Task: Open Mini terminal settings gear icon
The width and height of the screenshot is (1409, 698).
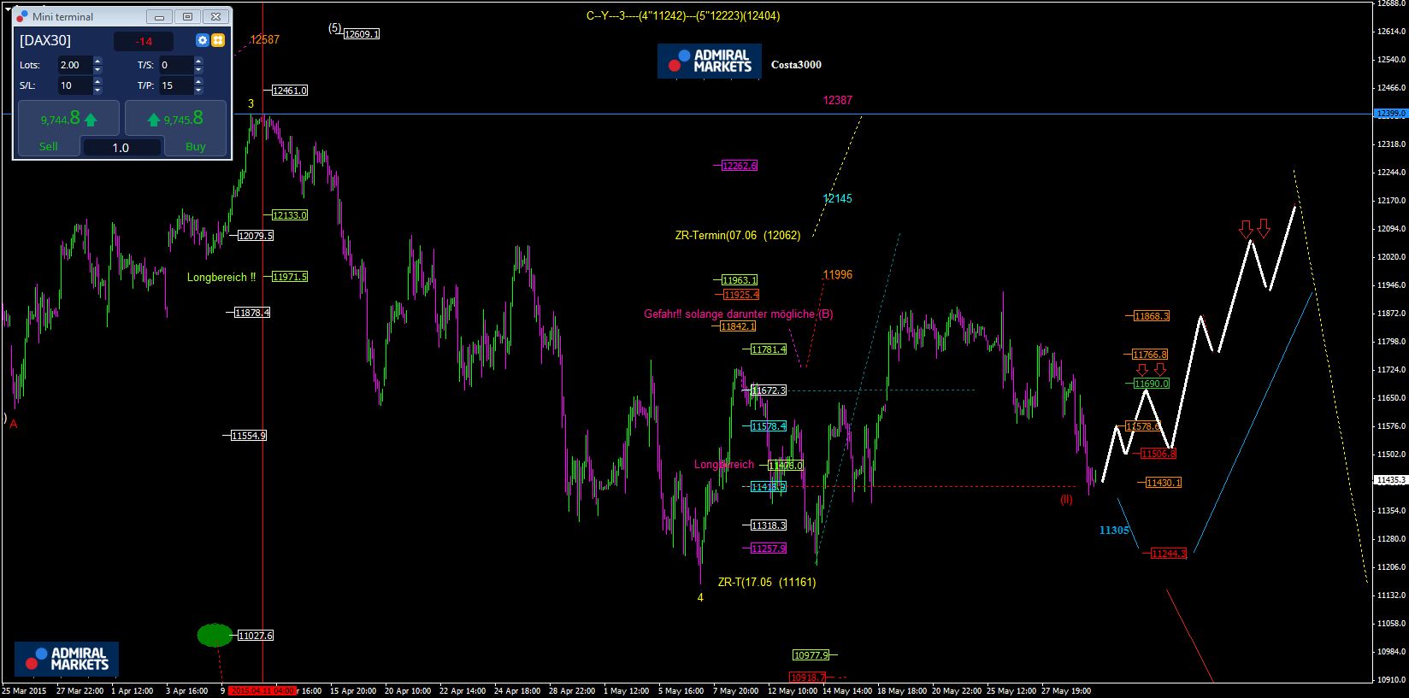Action: (202, 40)
